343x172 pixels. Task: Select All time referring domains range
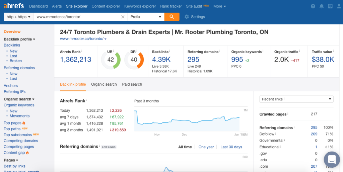tap(185, 147)
